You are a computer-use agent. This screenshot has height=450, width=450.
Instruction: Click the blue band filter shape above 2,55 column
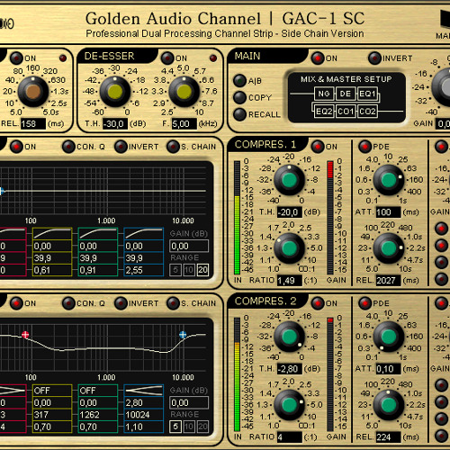(144, 234)
